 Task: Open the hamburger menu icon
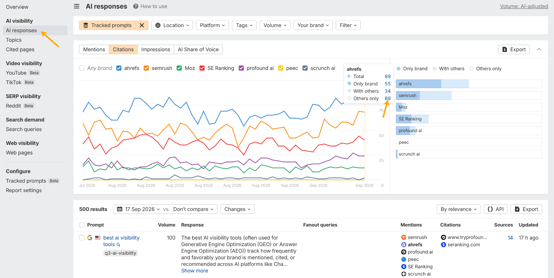(x=77, y=6)
